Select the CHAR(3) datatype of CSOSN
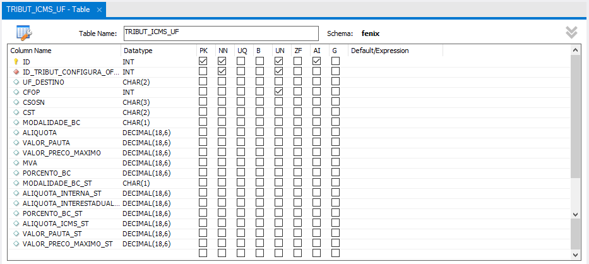The image size is (589, 264). [136, 102]
